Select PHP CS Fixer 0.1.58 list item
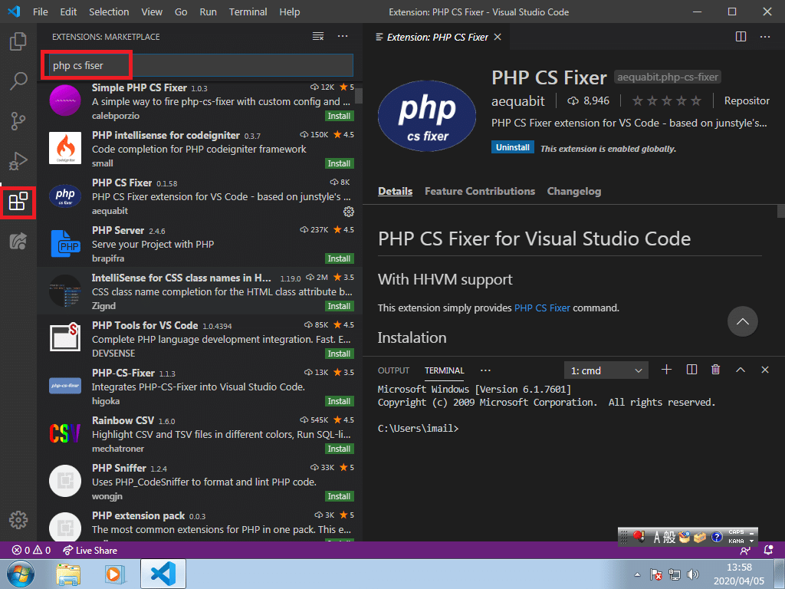 click(x=200, y=197)
